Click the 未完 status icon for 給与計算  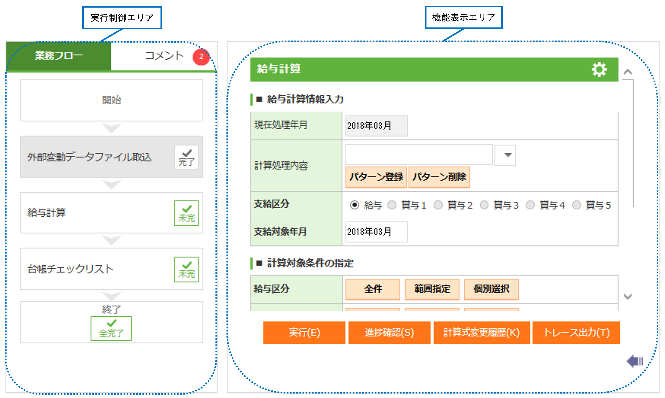tap(186, 213)
